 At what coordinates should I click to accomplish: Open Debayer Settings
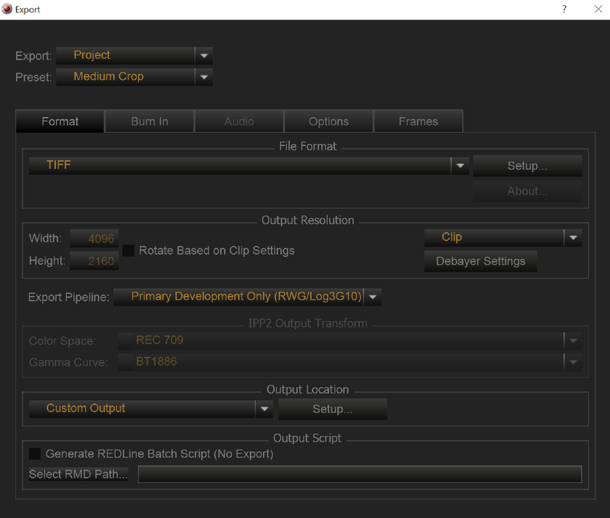tap(480, 261)
